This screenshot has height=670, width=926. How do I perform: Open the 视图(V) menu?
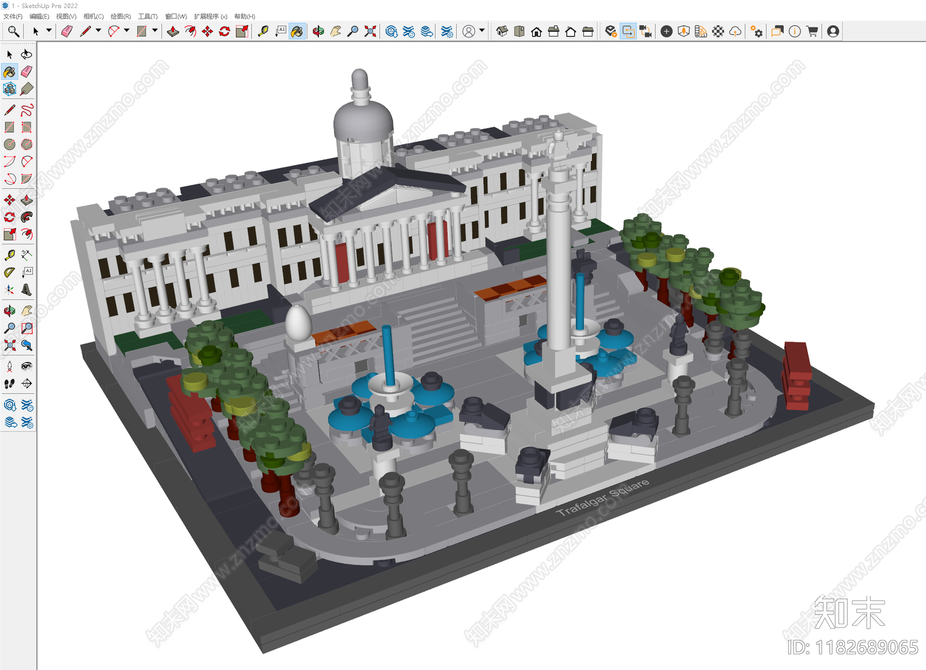coord(66,16)
